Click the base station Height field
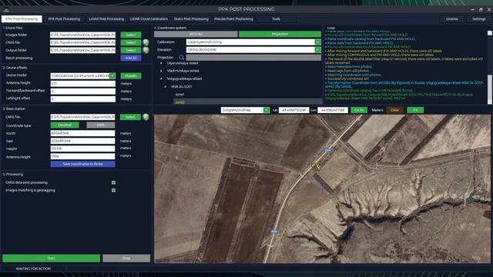 point(82,149)
